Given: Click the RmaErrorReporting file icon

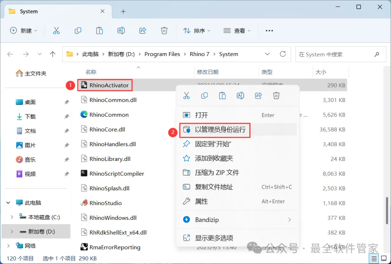Looking at the screenshot, I should (84, 247).
